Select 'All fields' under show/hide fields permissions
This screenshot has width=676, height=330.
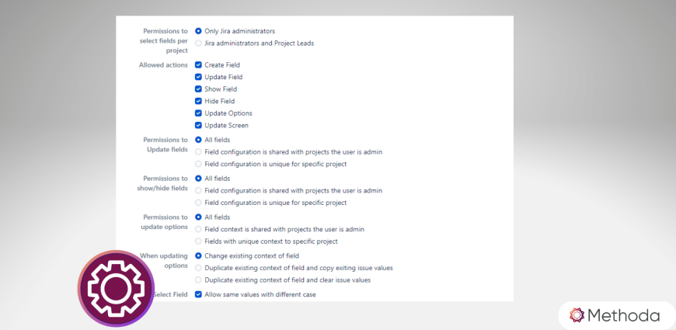click(199, 179)
